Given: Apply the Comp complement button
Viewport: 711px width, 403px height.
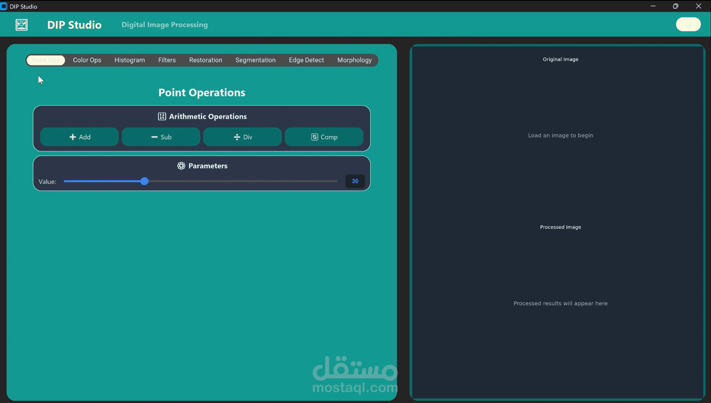Looking at the screenshot, I should point(324,137).
